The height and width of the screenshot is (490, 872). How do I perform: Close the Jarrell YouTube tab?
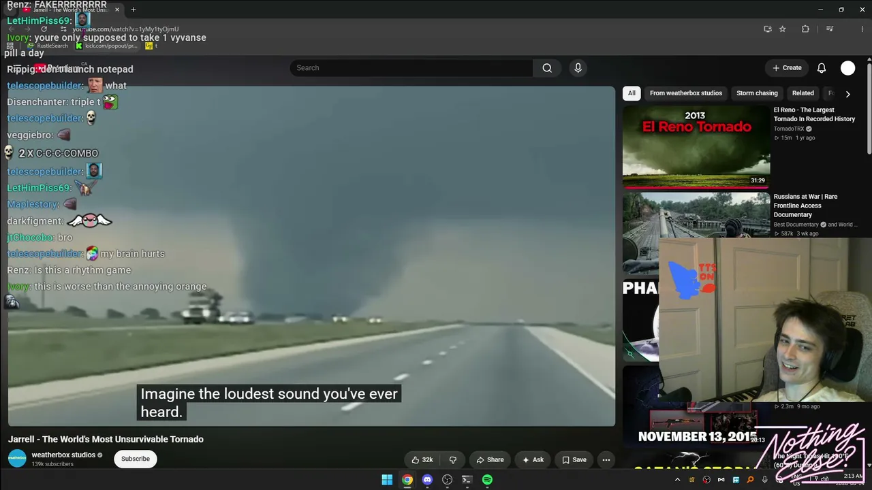117,10
